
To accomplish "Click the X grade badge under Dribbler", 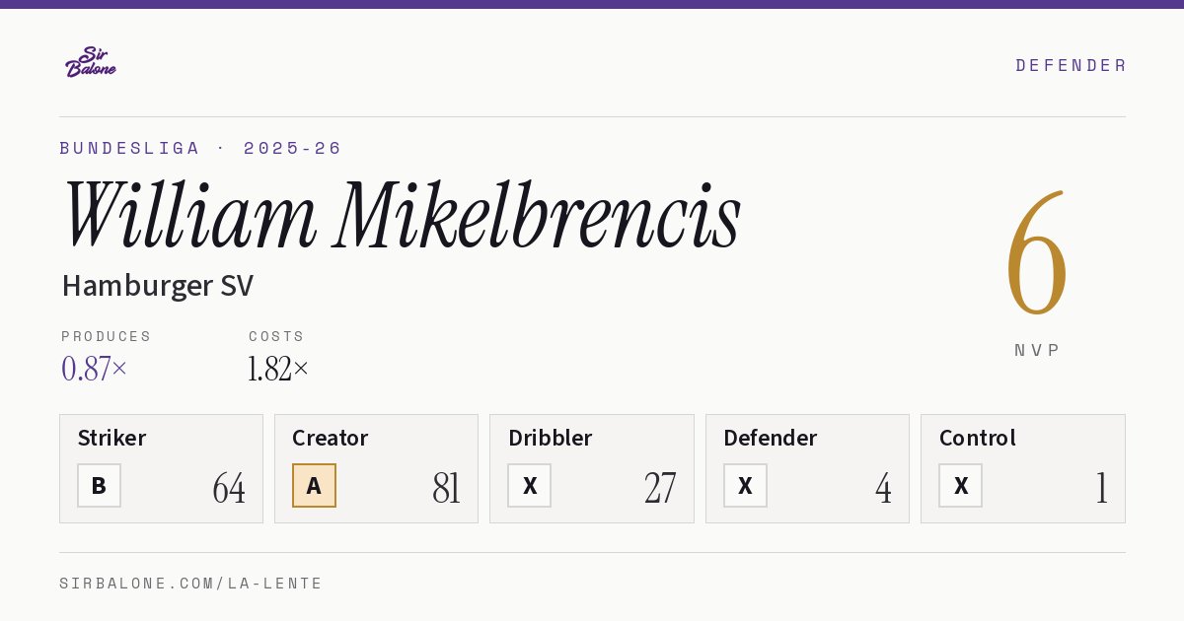I will [529, 485].
